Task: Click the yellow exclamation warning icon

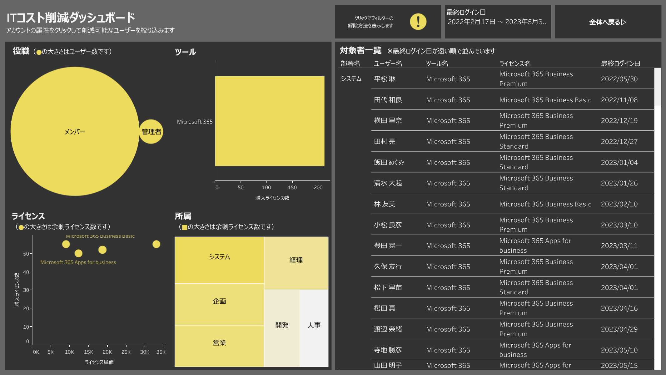Action: (418, 22)
